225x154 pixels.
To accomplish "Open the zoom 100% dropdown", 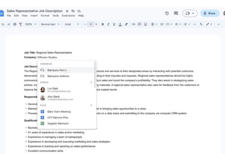I will 30,24.
